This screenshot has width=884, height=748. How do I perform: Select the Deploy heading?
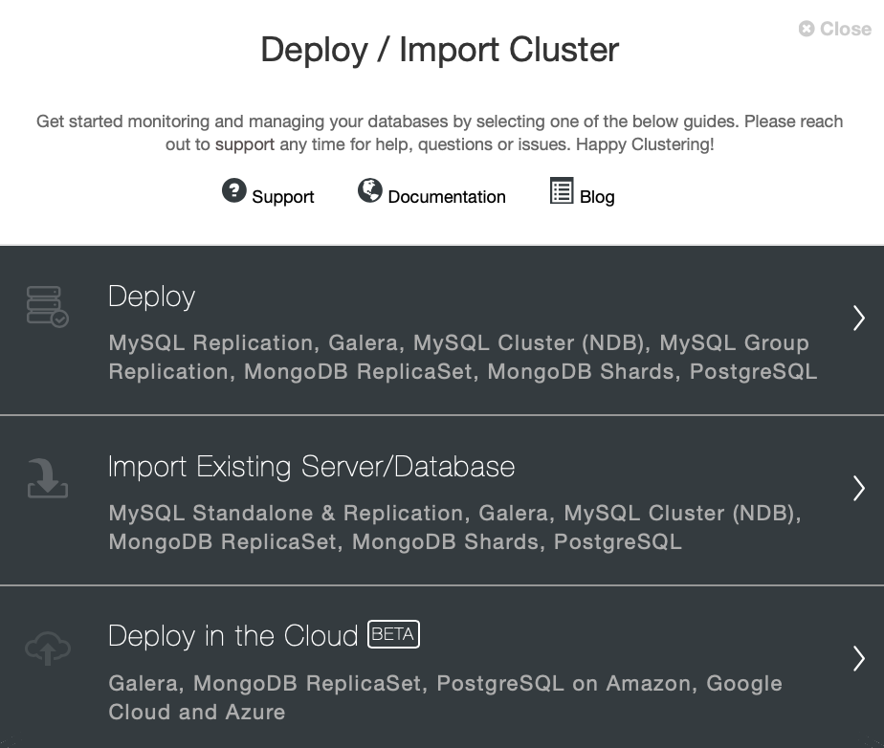[152, 297]
